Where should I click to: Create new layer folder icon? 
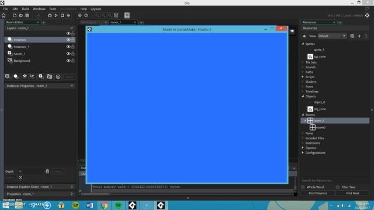point(50,76)
